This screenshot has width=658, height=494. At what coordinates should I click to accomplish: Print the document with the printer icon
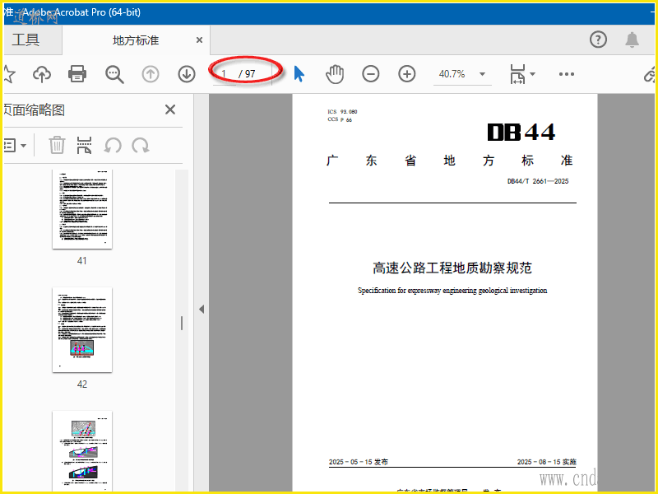coord(77,74)
